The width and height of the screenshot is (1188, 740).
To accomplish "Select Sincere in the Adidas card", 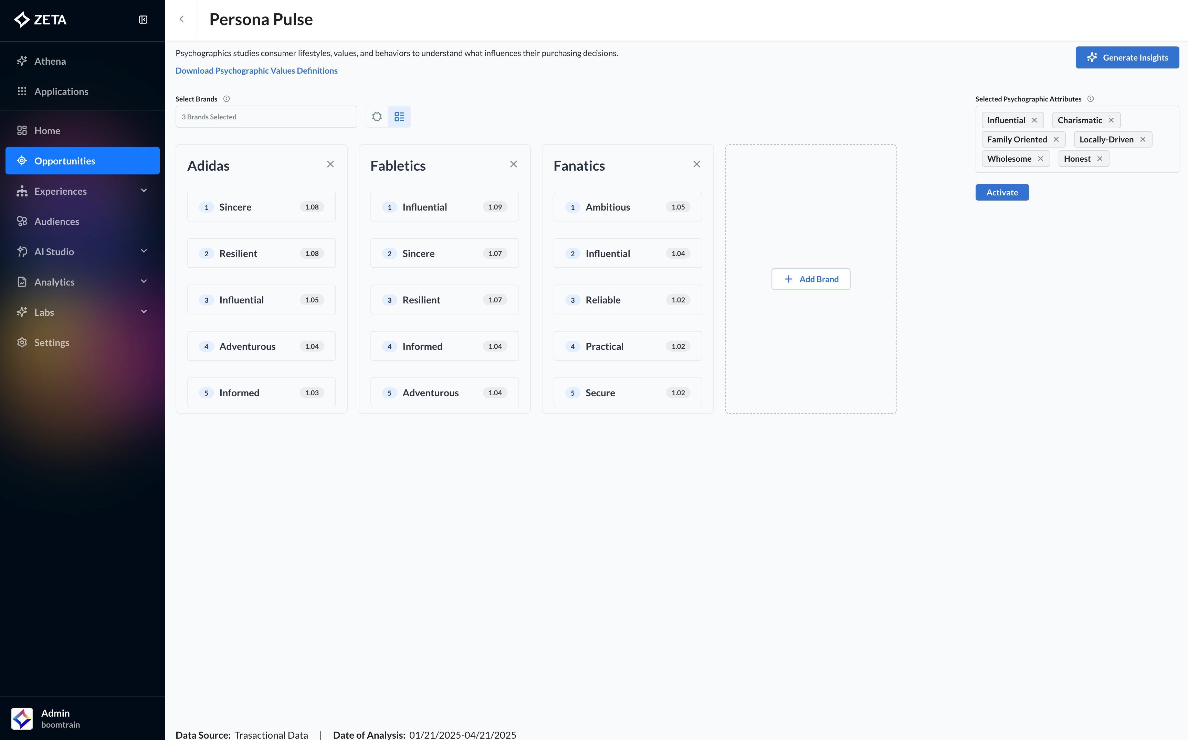I will [x=262, y=207].
